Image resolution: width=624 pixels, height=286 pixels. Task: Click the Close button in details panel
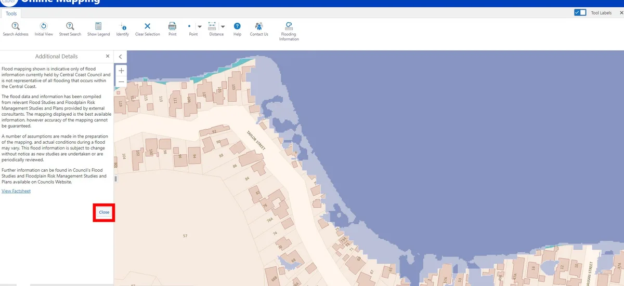coord(104,212)
